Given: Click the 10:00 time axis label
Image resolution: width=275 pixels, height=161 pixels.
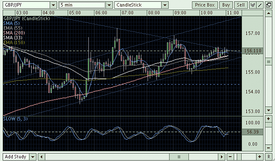Looking at the screenshot, I should (207, 13).
